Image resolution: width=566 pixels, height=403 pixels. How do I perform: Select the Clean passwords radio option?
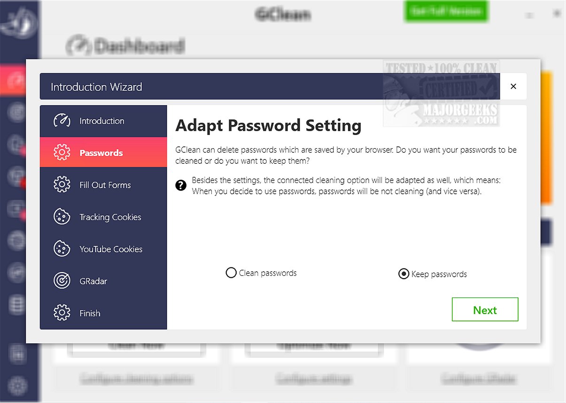tap(231, 273)
